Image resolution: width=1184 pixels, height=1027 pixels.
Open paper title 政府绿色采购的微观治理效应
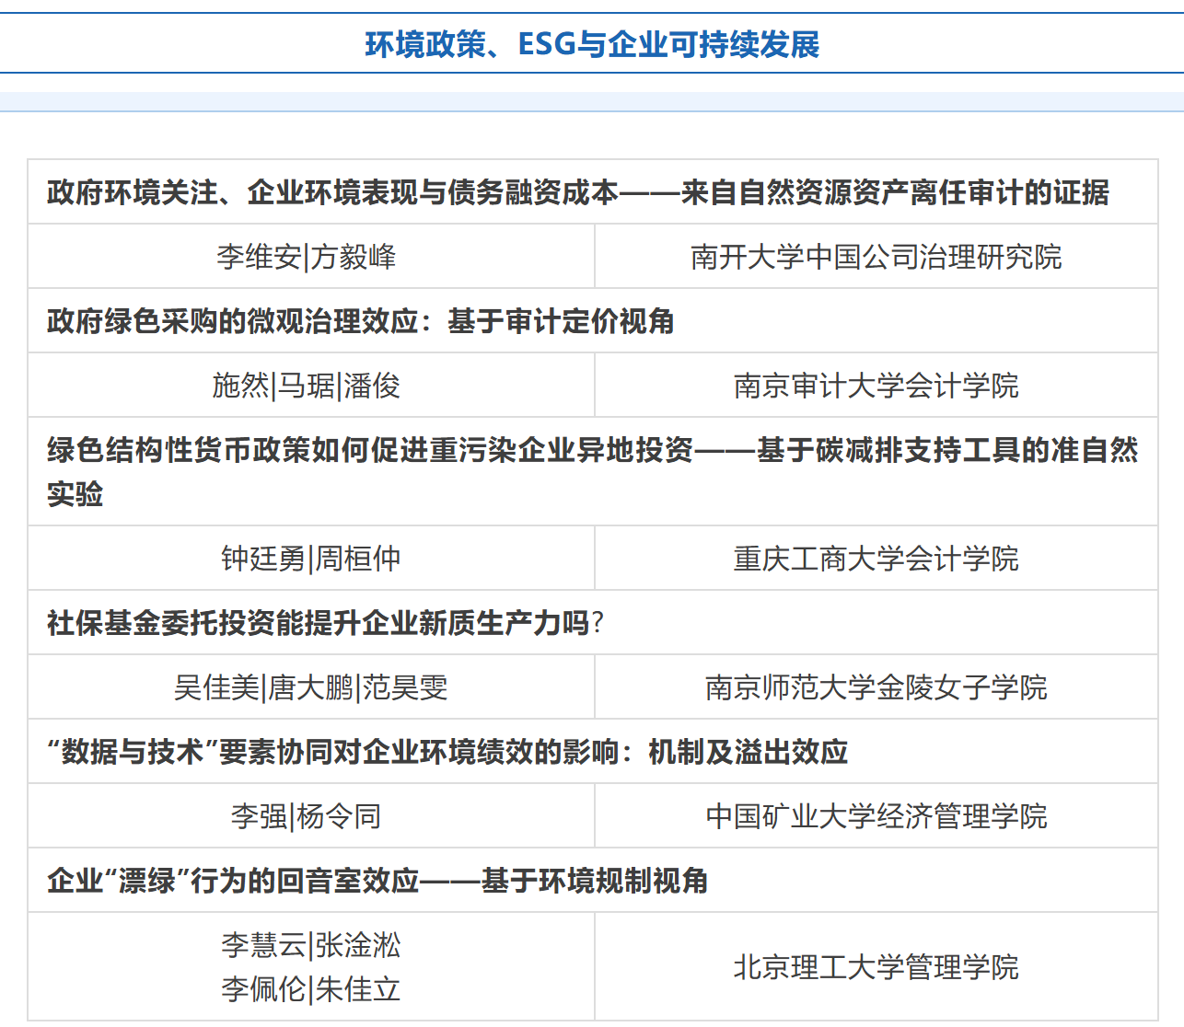pyautogui.click(x=360, y=321)
